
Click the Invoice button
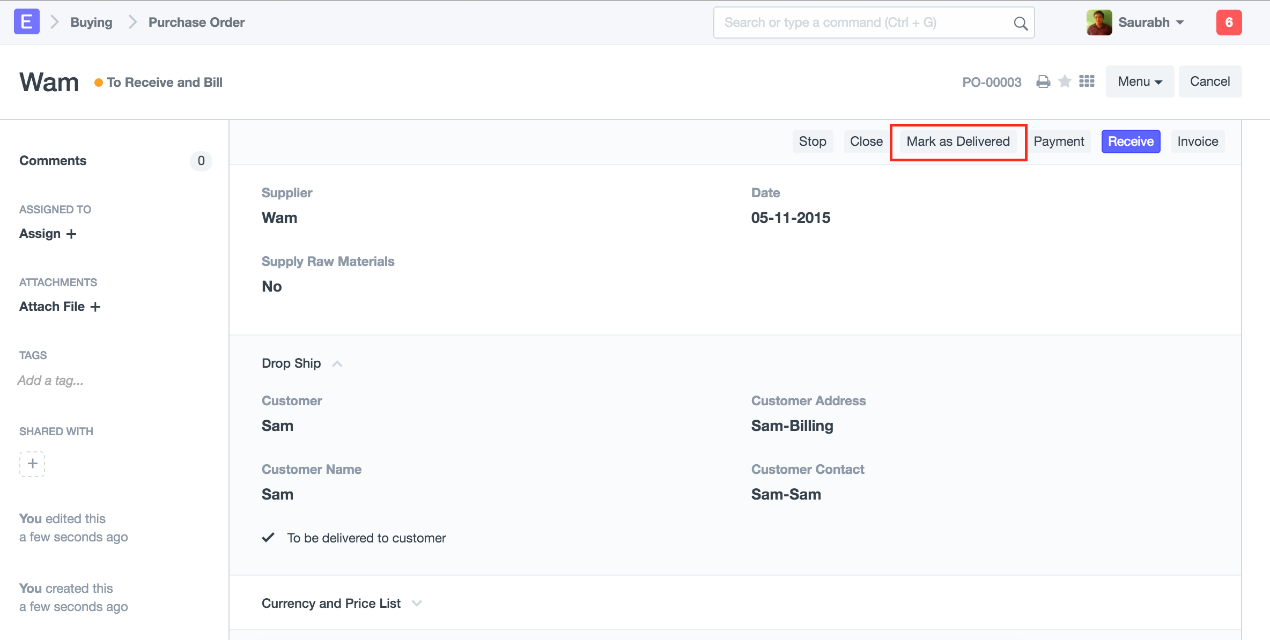click(1197, 142)
